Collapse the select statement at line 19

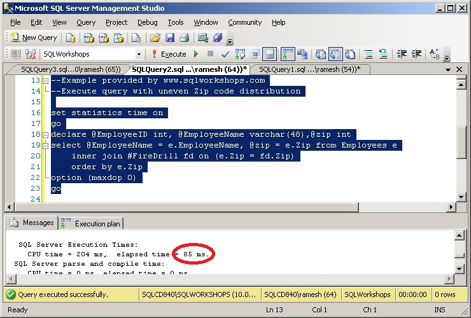click(x=45, y=146)
